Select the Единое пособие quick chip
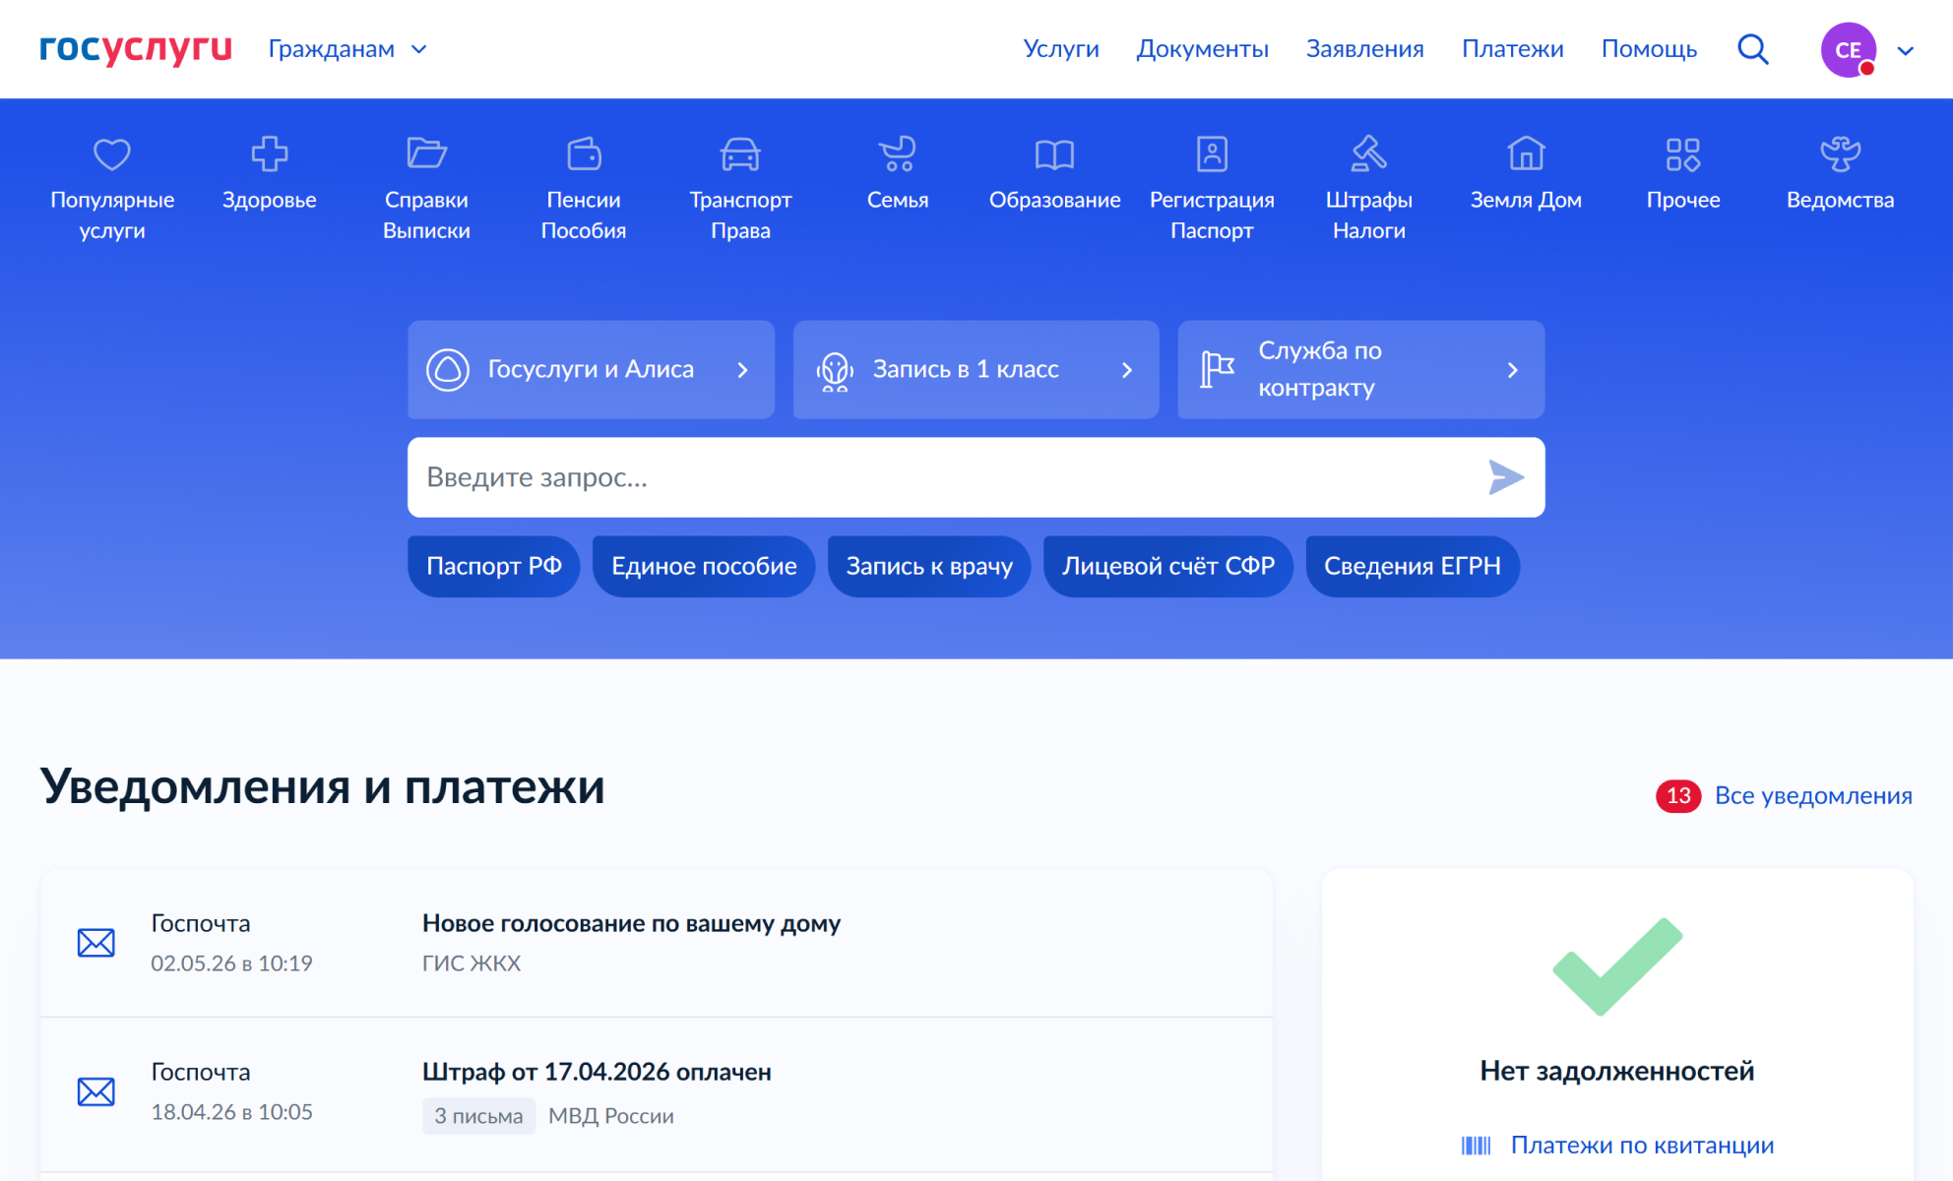Image resolution: width=1953 pixels, height=1181 pixels. [704, 566]
